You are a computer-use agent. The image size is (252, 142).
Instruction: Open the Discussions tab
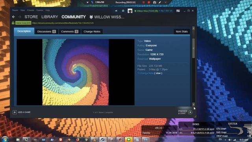[x=46, y=32]
